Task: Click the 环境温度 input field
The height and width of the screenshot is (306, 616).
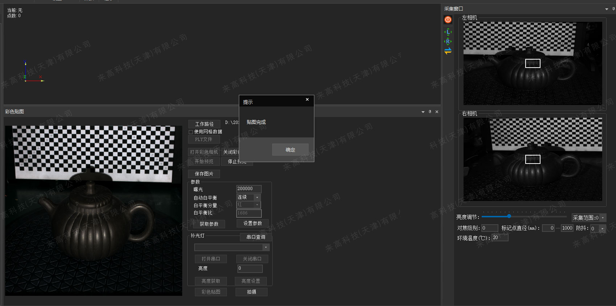Action: coord(499,238)
